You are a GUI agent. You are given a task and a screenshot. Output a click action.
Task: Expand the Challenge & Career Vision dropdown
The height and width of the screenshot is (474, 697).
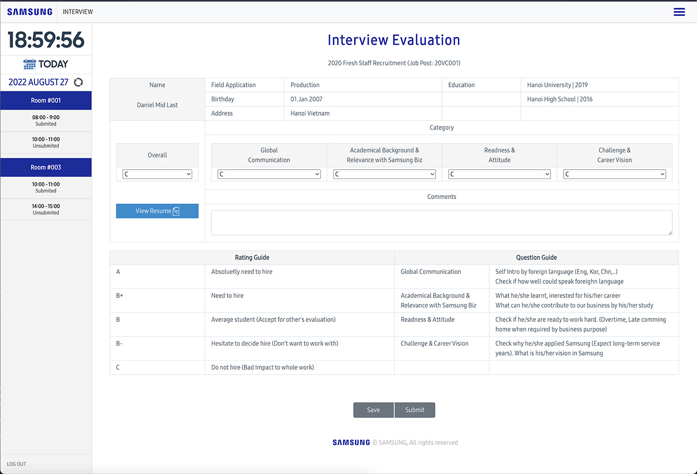tap(614, 174)
